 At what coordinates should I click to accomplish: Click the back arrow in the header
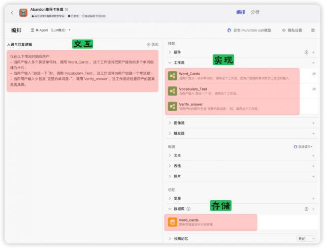click(x=12, y=12)
